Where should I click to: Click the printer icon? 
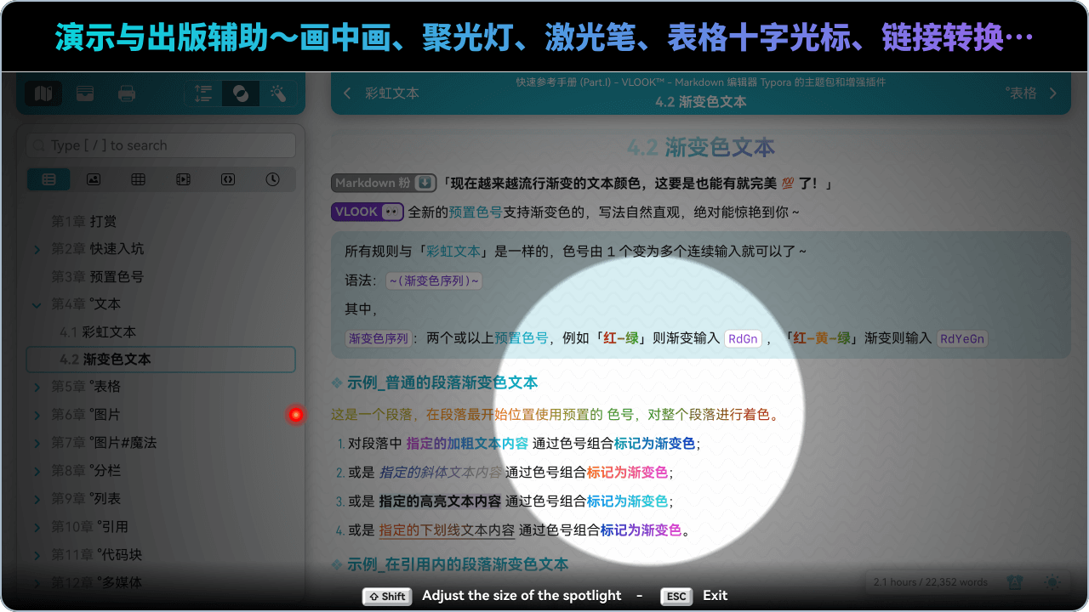coord(126,93)
